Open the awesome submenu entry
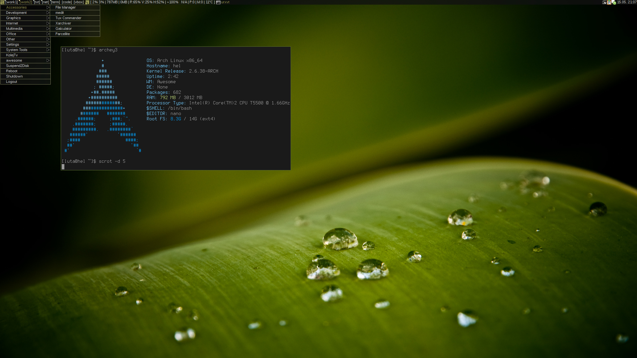Image resolution: width=637 pixels, height=358 pixels. click(x=26, y=60)
